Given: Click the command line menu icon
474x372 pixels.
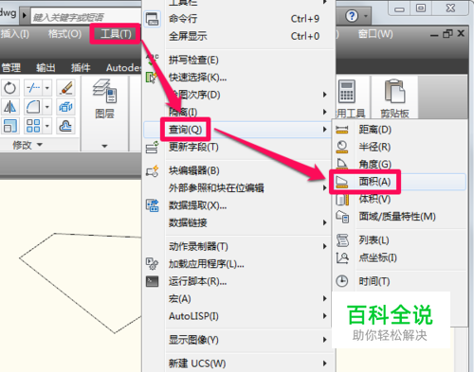Looking at the screenshot, I should (x=153, y=19).
